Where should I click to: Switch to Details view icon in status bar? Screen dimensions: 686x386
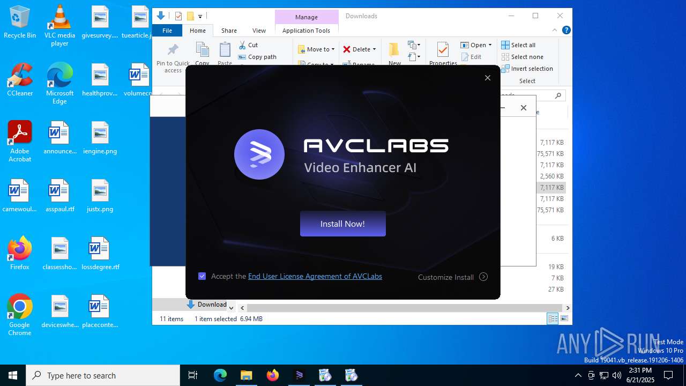[x=553, y=319]
